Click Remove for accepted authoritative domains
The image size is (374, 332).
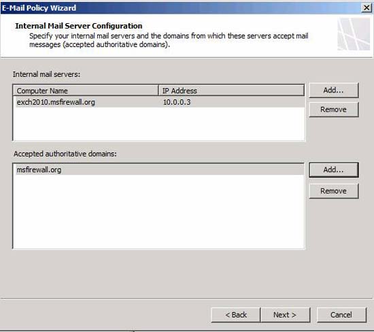click(x=334, y=191)
